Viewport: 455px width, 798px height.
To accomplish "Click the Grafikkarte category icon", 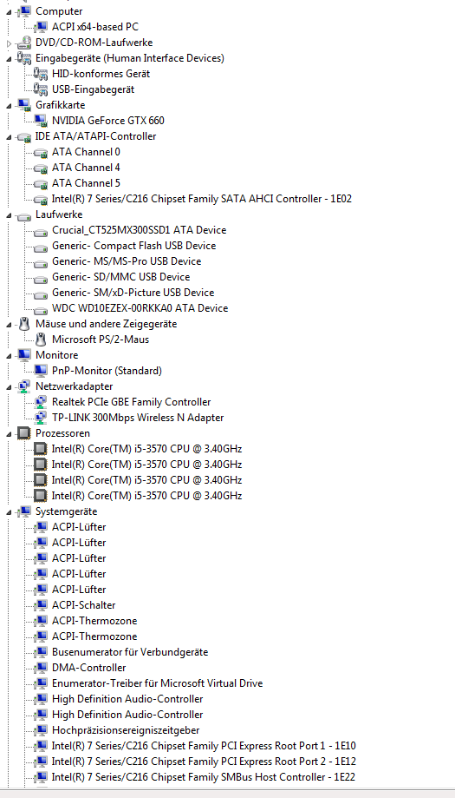I will tap(24, 105).
